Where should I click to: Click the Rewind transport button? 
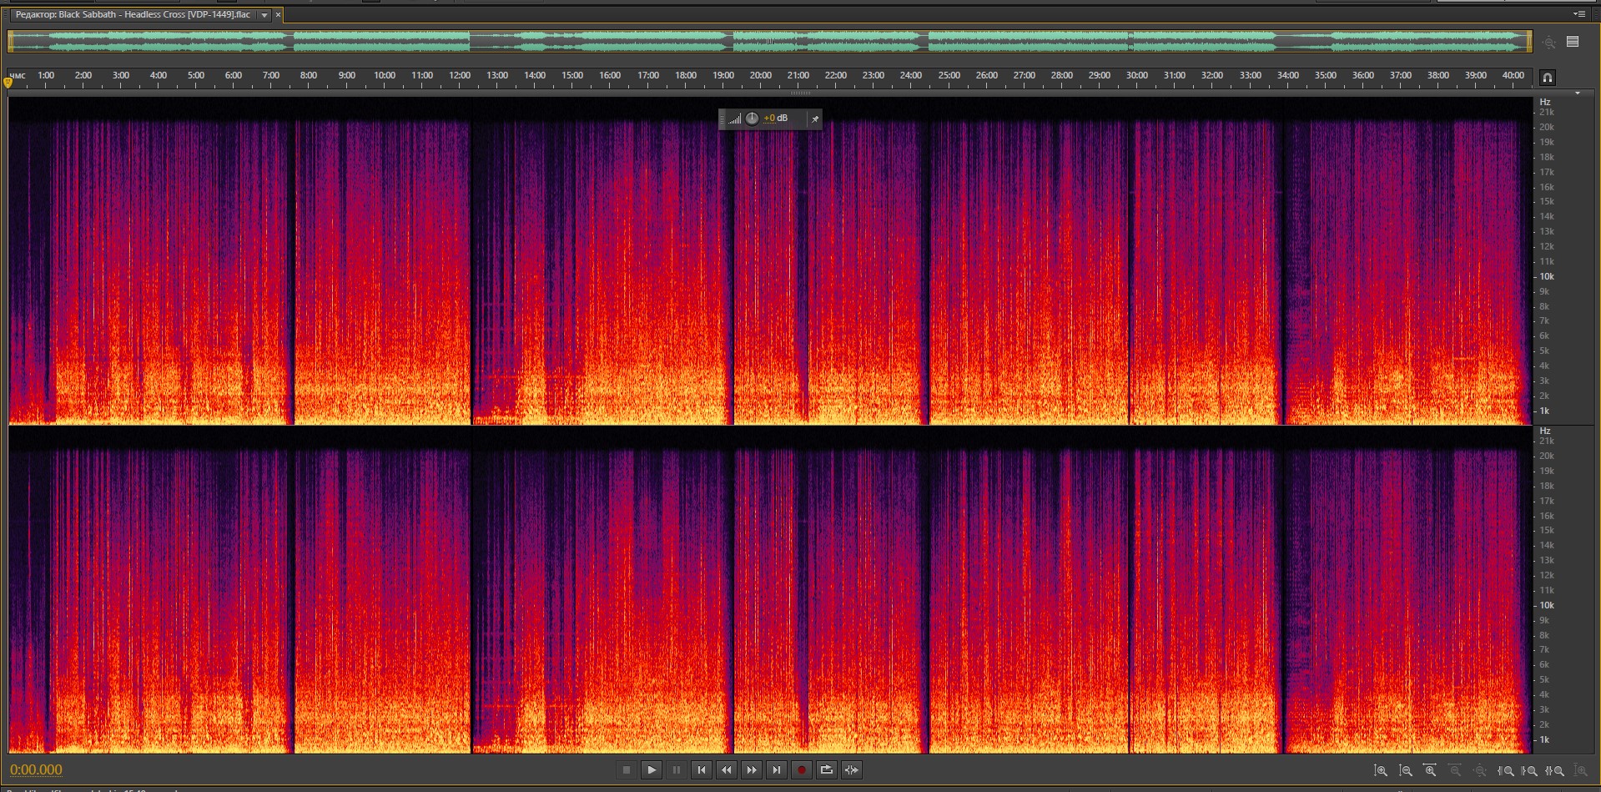pos(727,770)
